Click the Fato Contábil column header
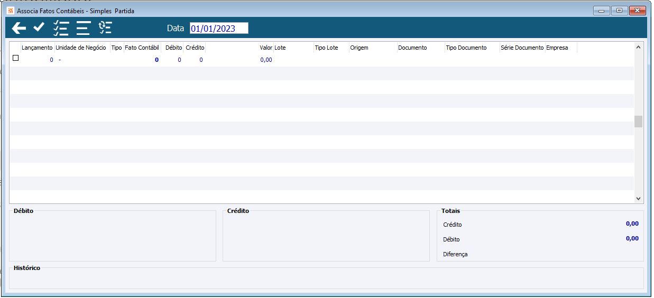The width and height of the screenshot is (654, 298). tap(142, 48)
